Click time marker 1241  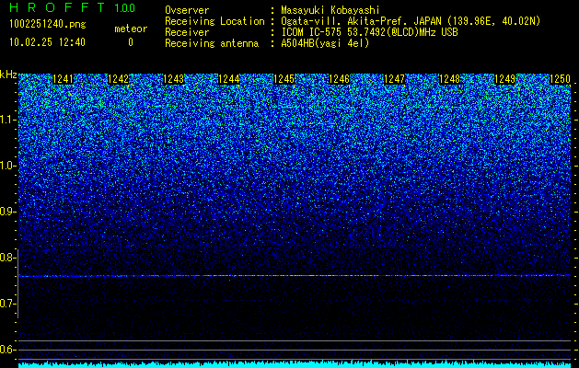[64, 79]
